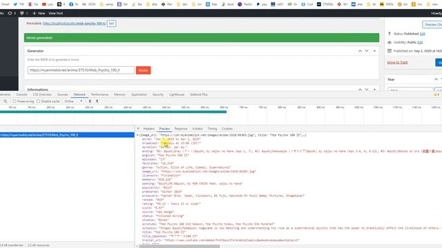The width and height of the screenshot is (442, 248).
Task: Open the Online throttling dropdown
Action: pyautogui.click(x=73, y=101)
